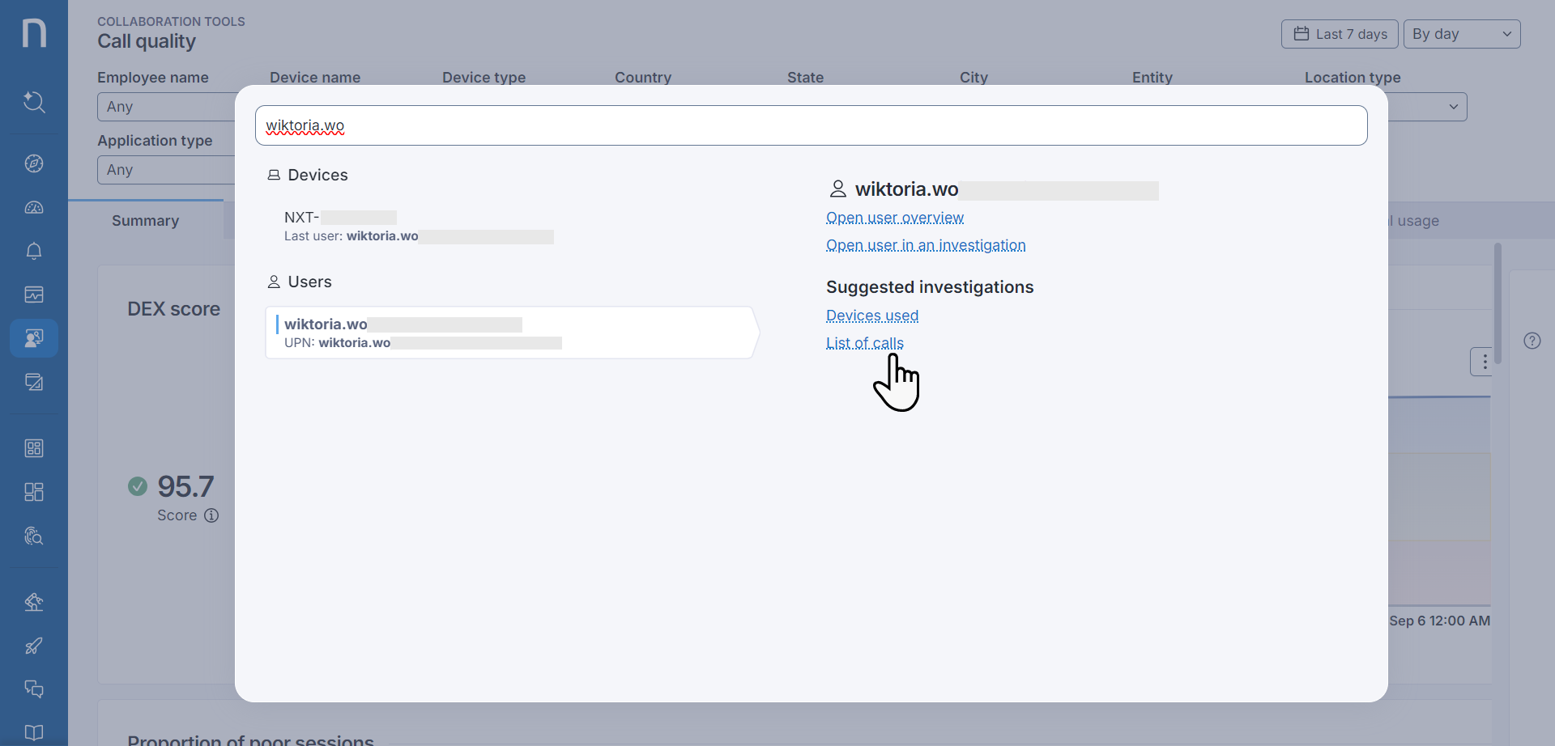Expand the By day dropdown
1555x746 pixels.
(x=1461, y=34)
